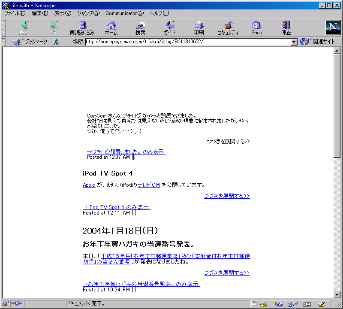This screenshot has height=309, width=343.
Task: Open the Security (セキュリティ) icon
Action: [228, 27]
